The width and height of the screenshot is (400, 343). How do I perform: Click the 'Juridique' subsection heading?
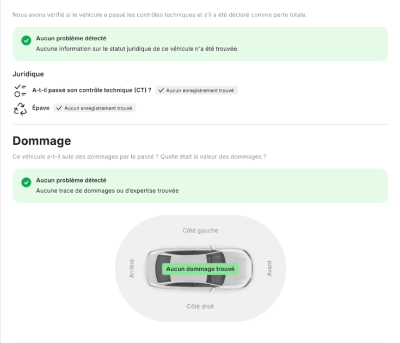(28, 74)
